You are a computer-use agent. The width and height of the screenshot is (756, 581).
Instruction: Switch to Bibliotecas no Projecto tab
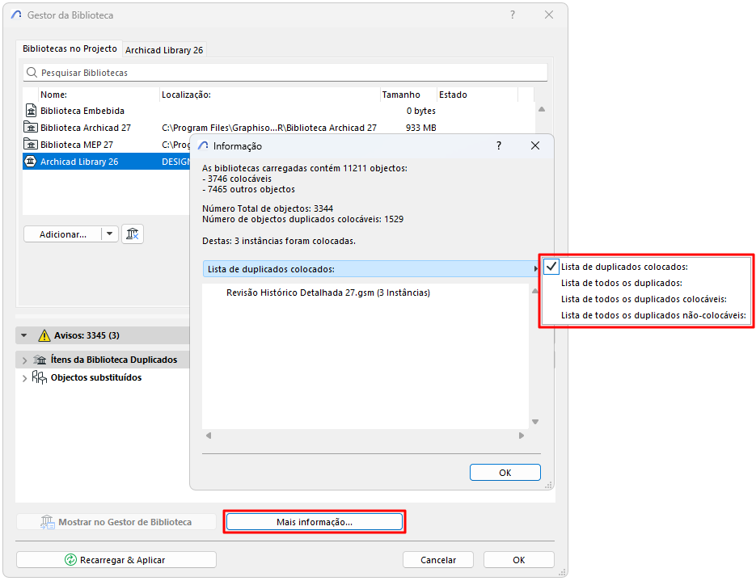tap(70, 48)
